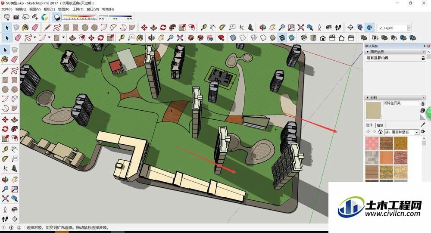Enable Shaded face style
The image size is (431, 233).
tap(273, 37)
